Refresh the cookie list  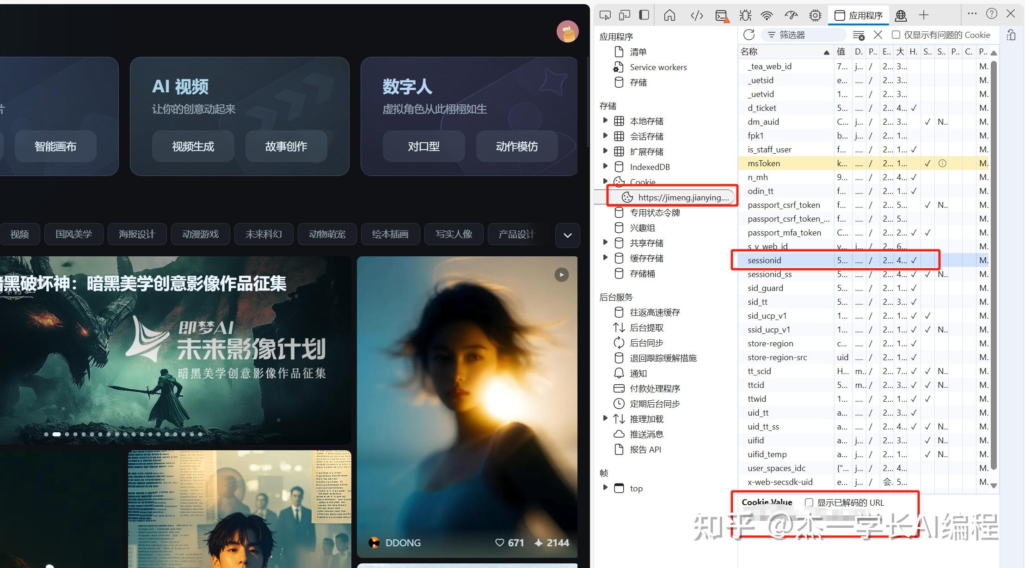pos(749,35)
